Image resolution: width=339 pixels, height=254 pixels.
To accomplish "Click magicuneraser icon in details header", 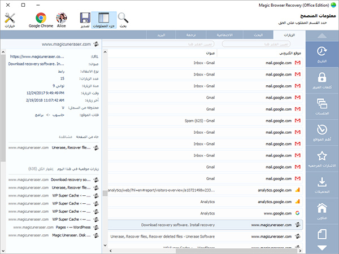I will point(96,44).
